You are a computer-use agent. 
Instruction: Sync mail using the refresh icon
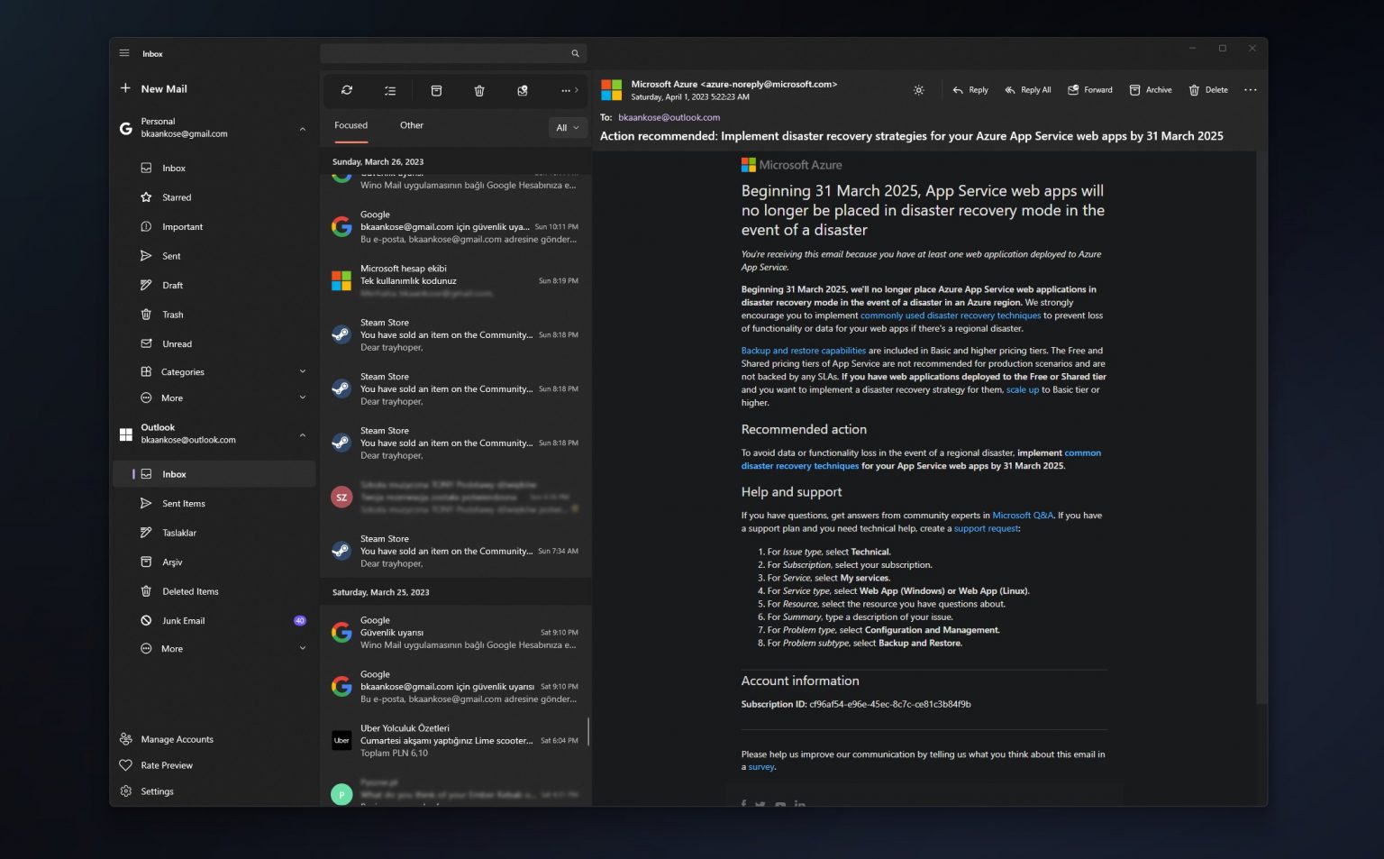[346, 90]
